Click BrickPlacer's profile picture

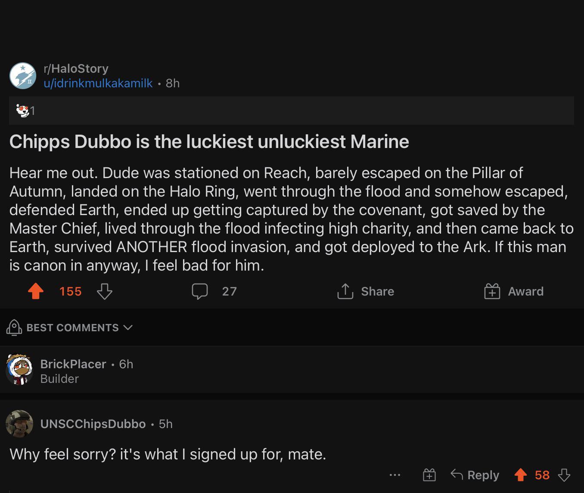click(x=19, y=370)
